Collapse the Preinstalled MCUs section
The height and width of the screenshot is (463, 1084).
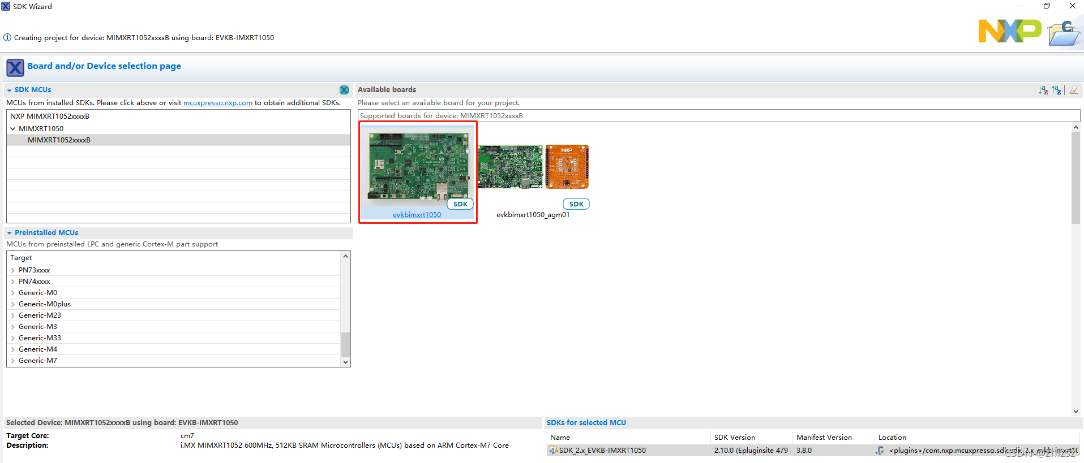point(10,233)
